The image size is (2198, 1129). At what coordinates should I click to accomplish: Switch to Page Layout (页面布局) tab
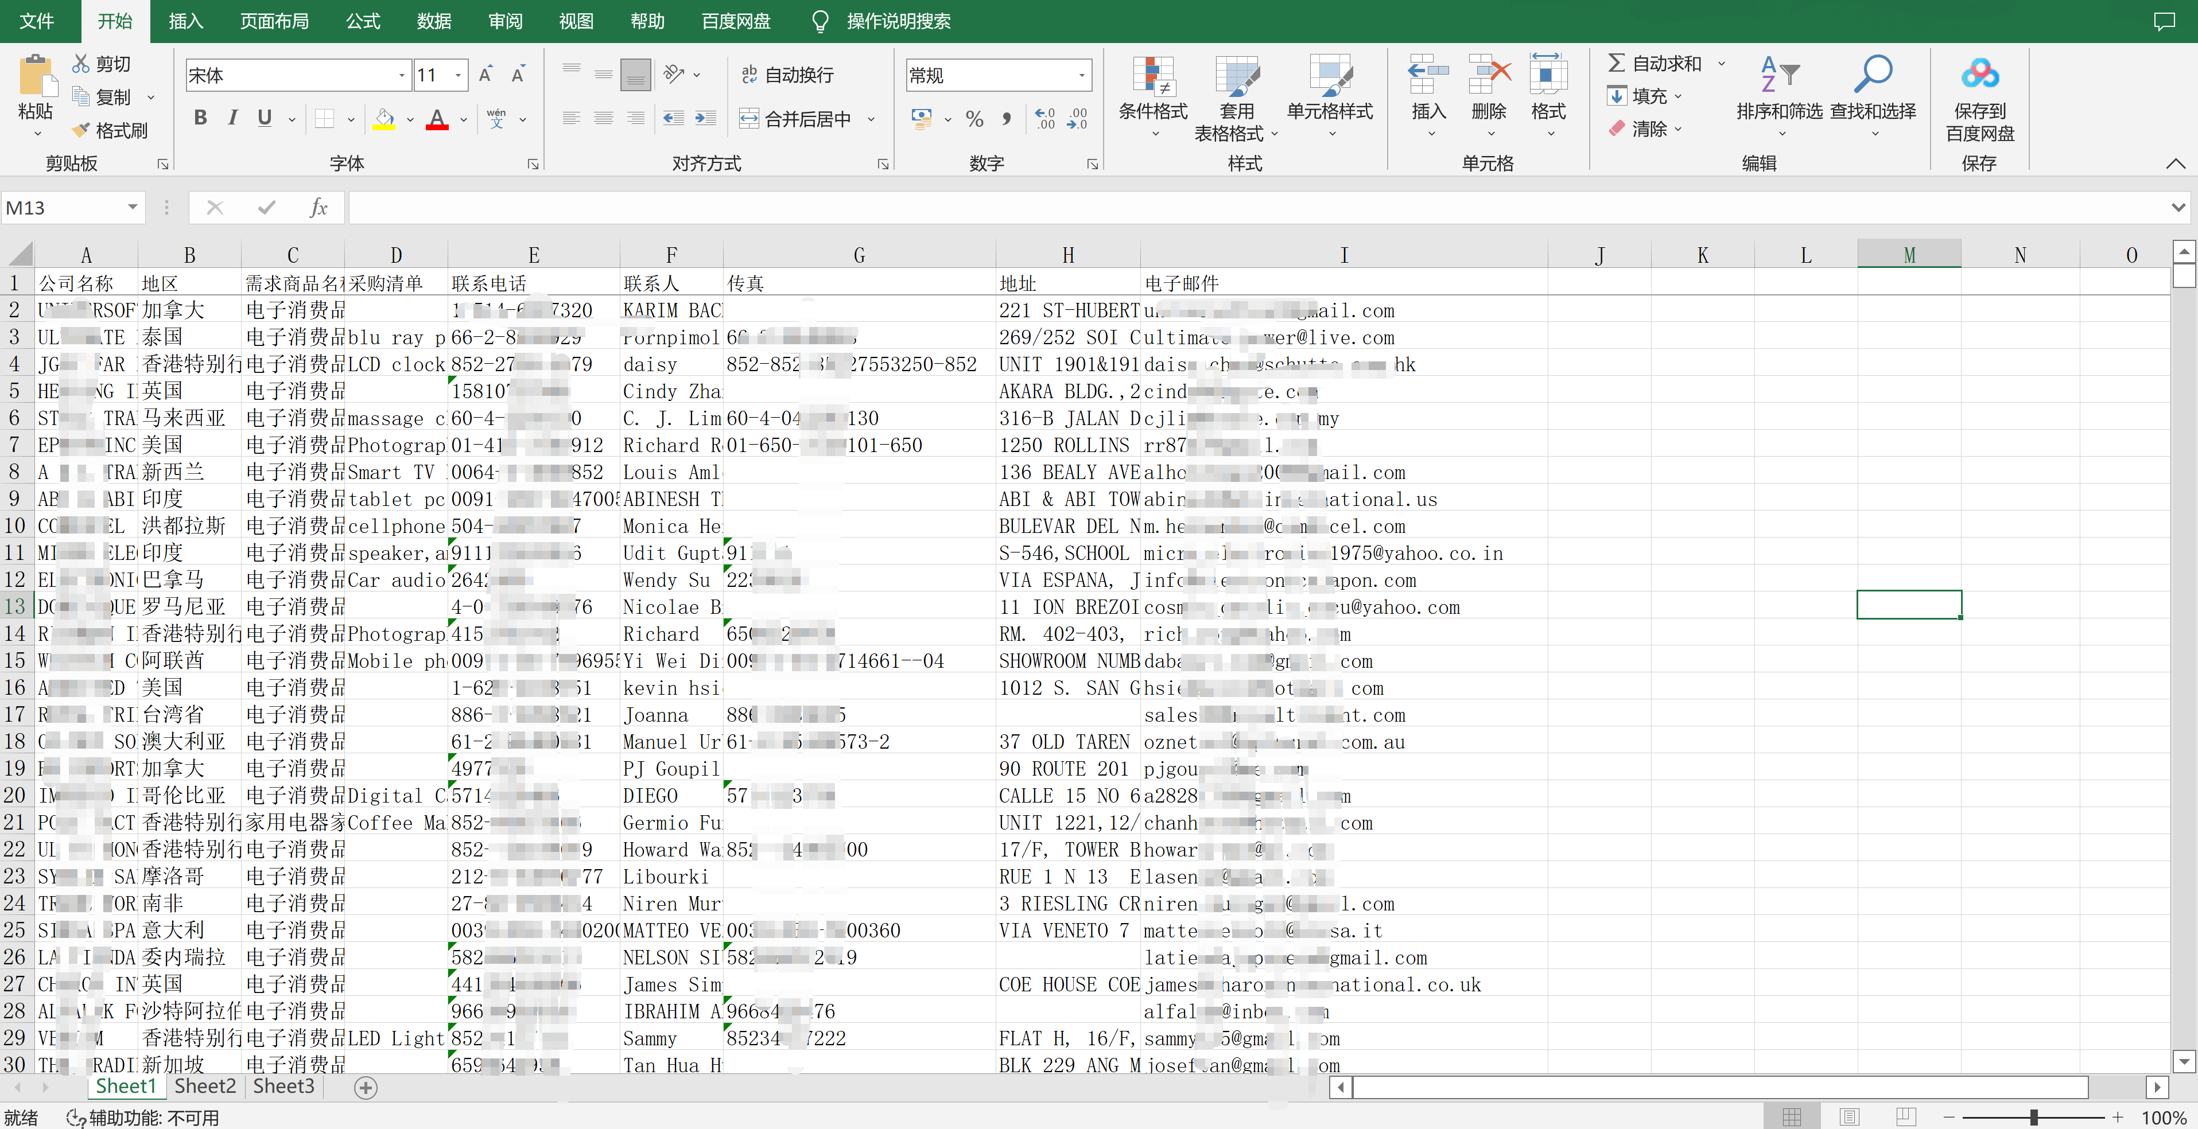(x=274, y=21)
